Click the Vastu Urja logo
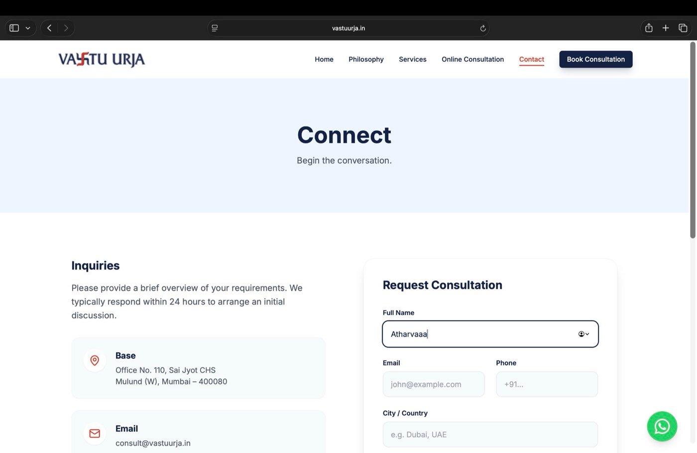Image resolution: width=697 pixels, height=453 pixels. [x=102, y=59]
